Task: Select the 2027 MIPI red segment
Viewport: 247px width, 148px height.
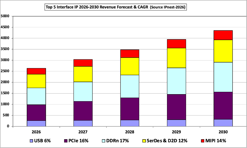Action: (83, 63)
